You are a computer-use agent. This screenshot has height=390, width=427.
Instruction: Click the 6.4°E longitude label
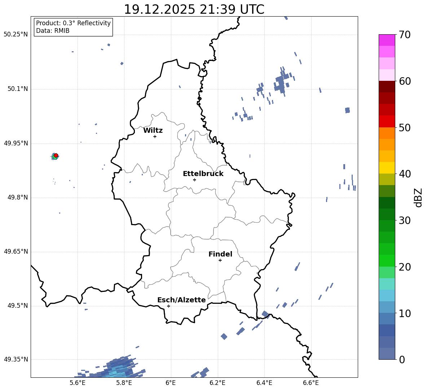(x=264, y=383)
